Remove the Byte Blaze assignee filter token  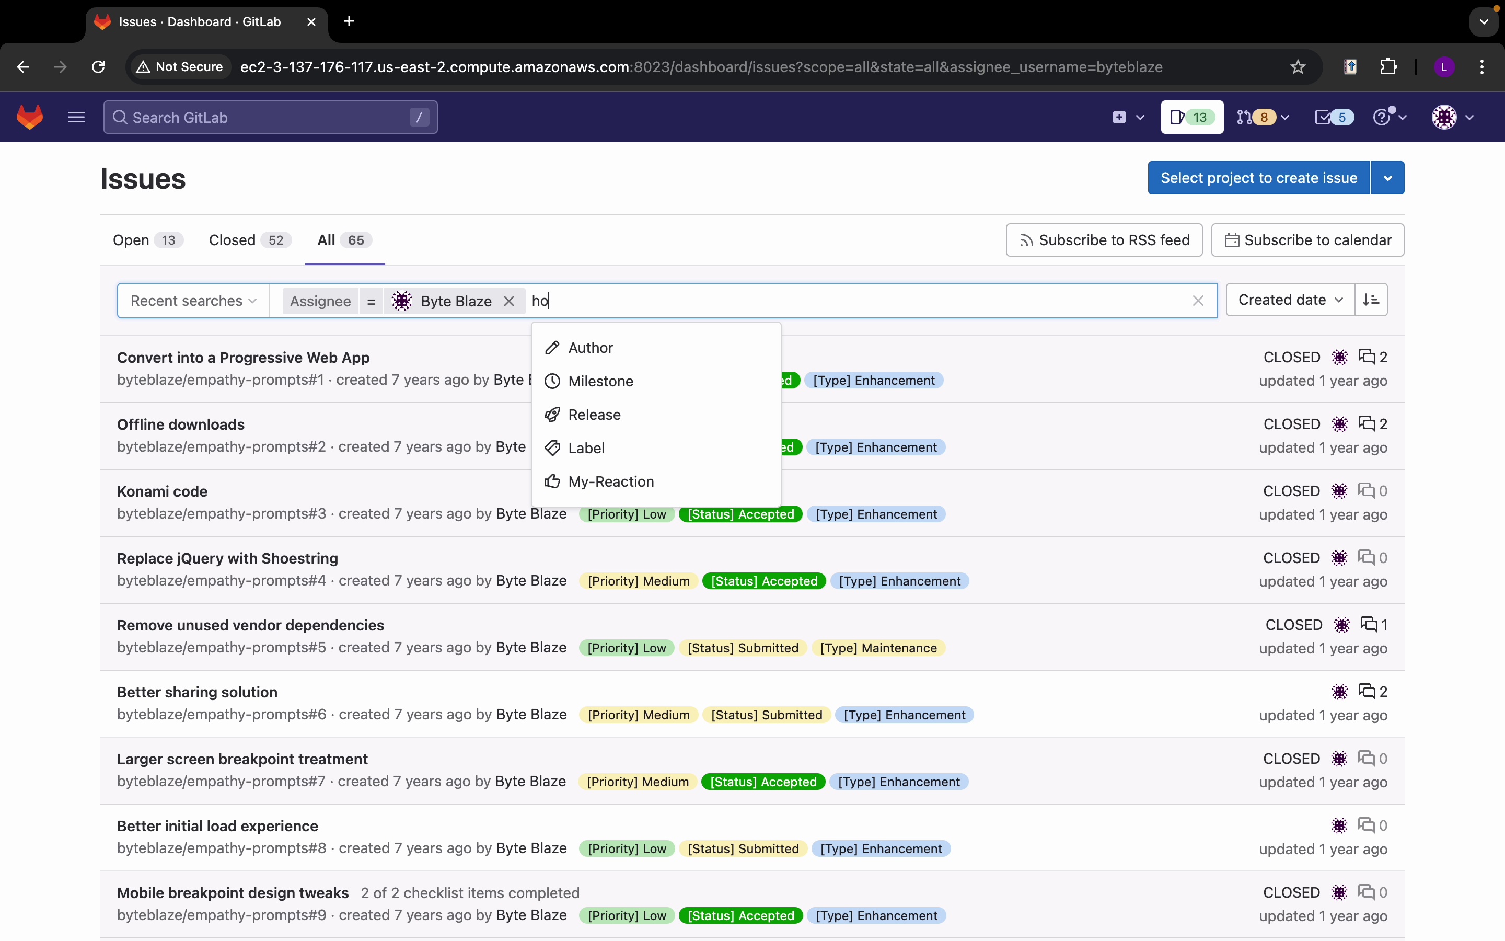pos(508,301)
